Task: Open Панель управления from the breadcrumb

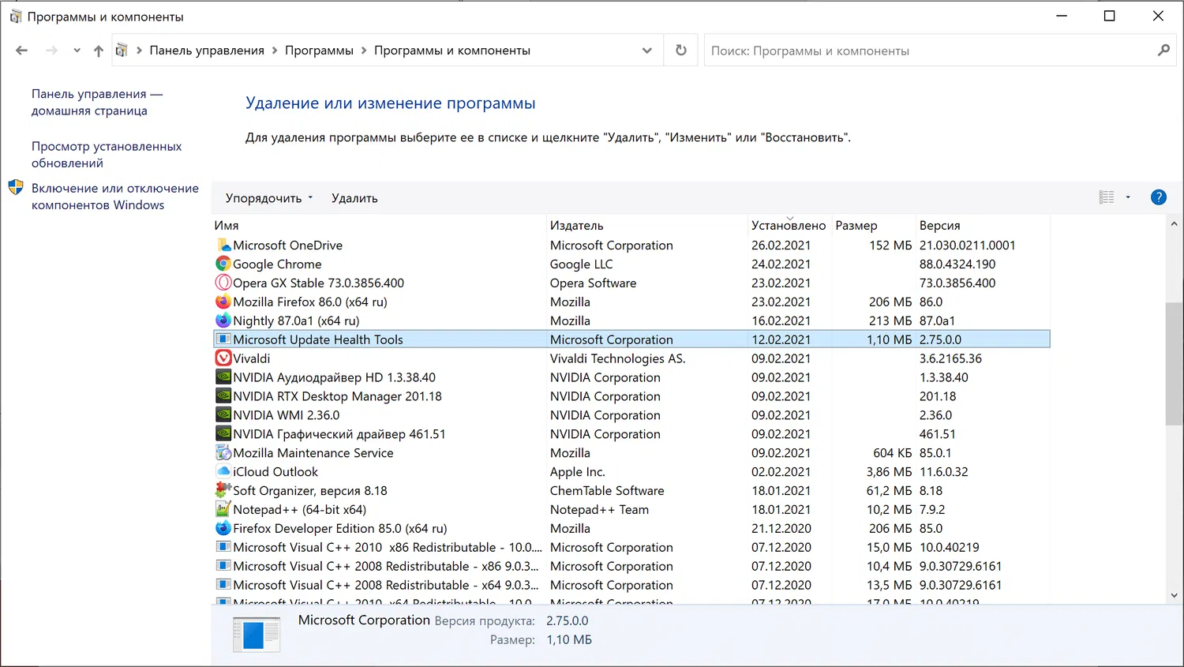Action: (x=206, y=50)
